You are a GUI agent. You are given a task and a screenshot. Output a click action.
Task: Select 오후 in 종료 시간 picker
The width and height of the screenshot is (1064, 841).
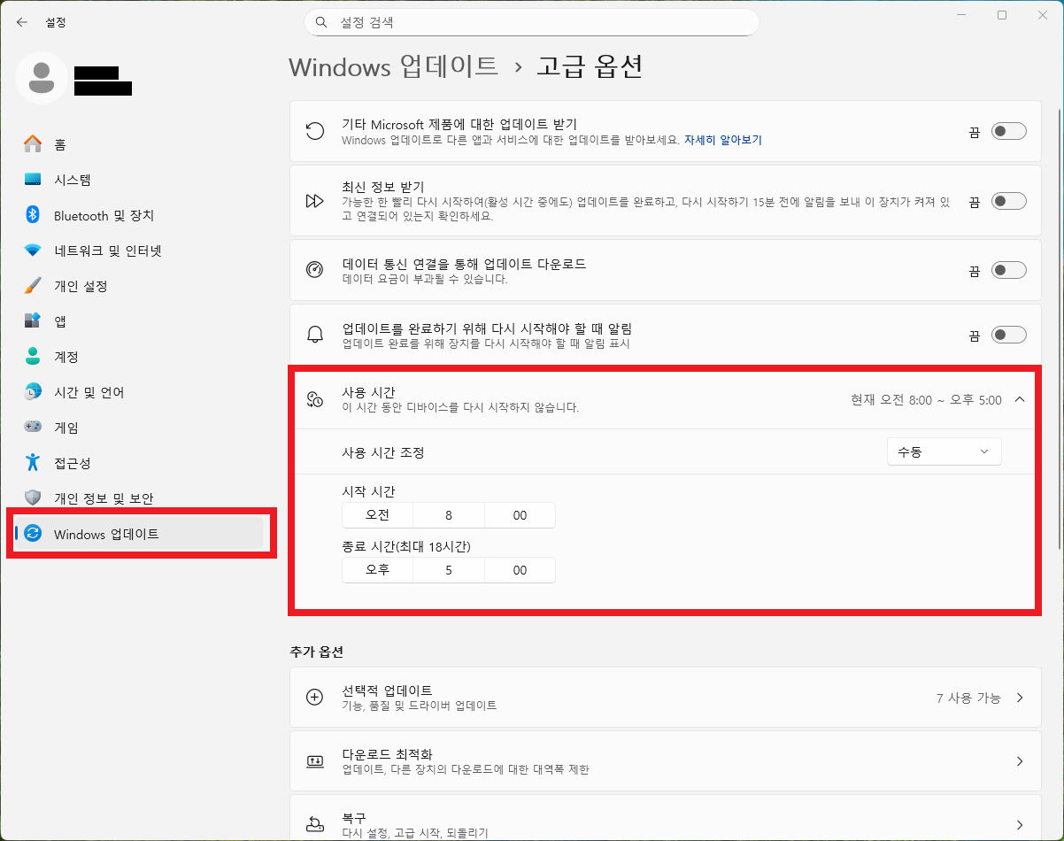[377, 570]
